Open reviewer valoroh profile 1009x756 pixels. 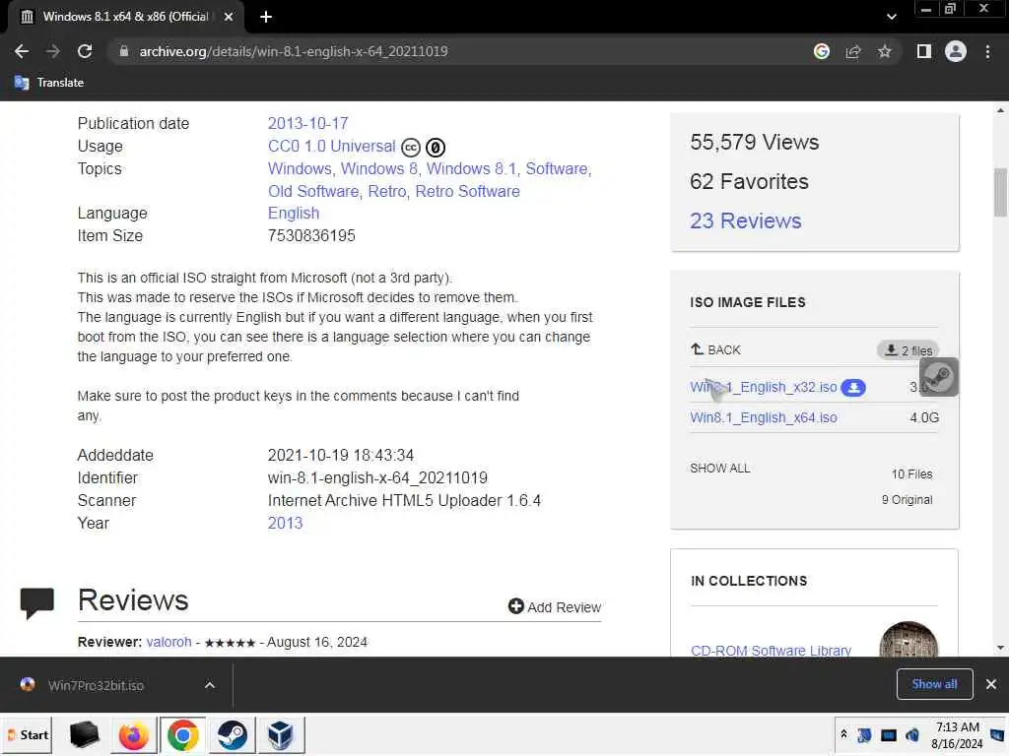click(169, 642)
